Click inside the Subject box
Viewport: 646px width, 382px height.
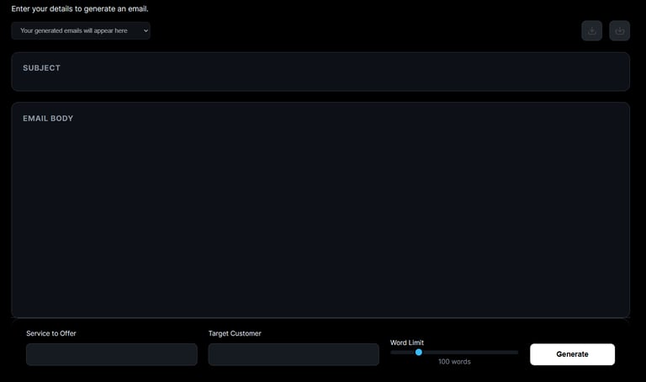320,72
